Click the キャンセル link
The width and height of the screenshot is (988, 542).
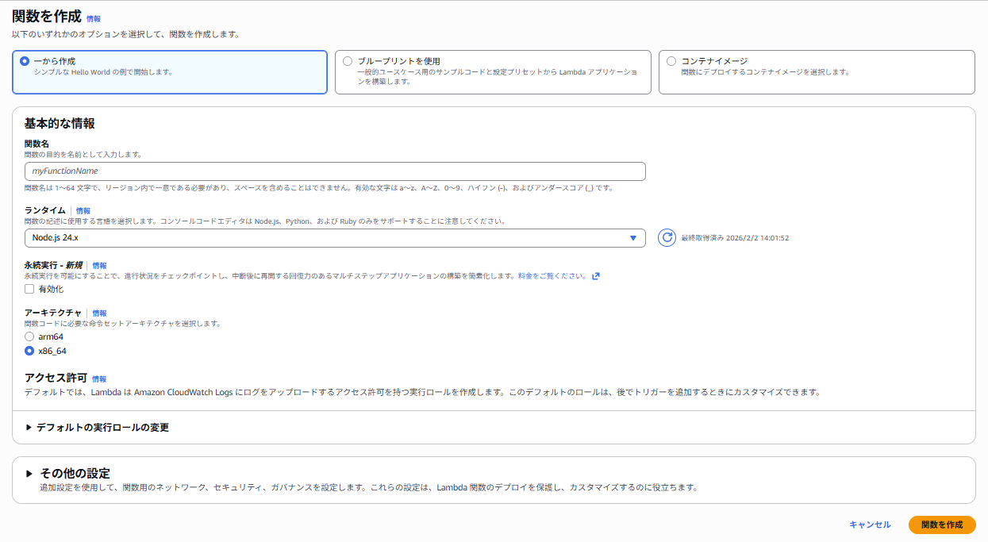click(870, 525)
